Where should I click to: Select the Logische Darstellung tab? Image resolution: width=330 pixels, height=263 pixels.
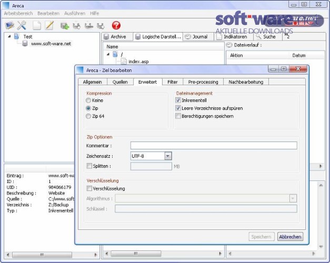(x=158, y=37)
